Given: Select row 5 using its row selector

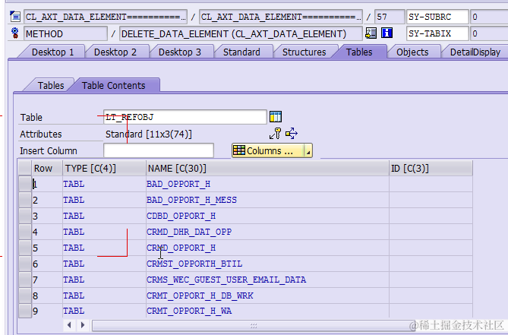Looking at the screenshot, I should pos(25,248).
